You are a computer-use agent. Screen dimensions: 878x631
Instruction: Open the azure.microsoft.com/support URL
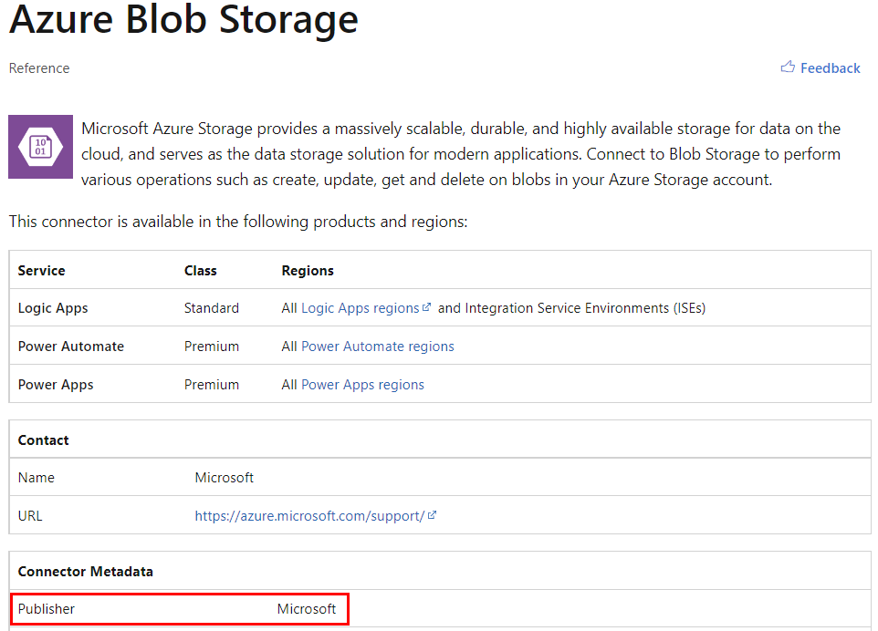tap(309, 516)
